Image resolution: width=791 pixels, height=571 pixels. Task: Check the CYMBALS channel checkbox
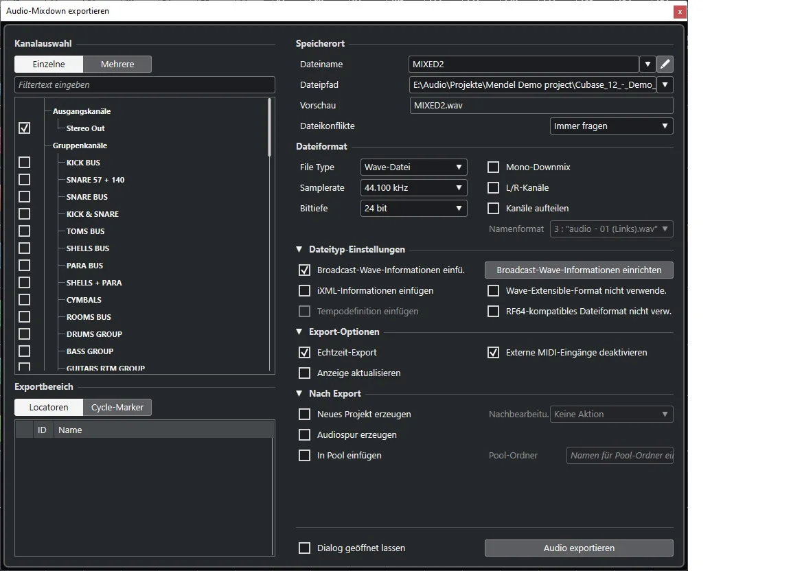point(24,300)
